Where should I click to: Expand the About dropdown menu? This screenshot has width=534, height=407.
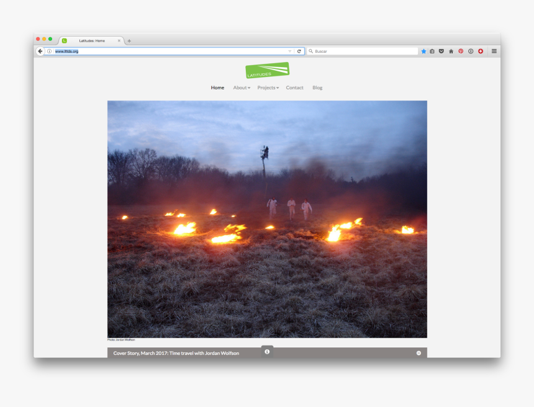coord(241,87)
